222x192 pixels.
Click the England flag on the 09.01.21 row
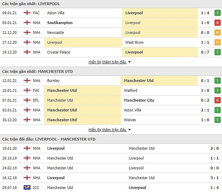click(27, 13)
